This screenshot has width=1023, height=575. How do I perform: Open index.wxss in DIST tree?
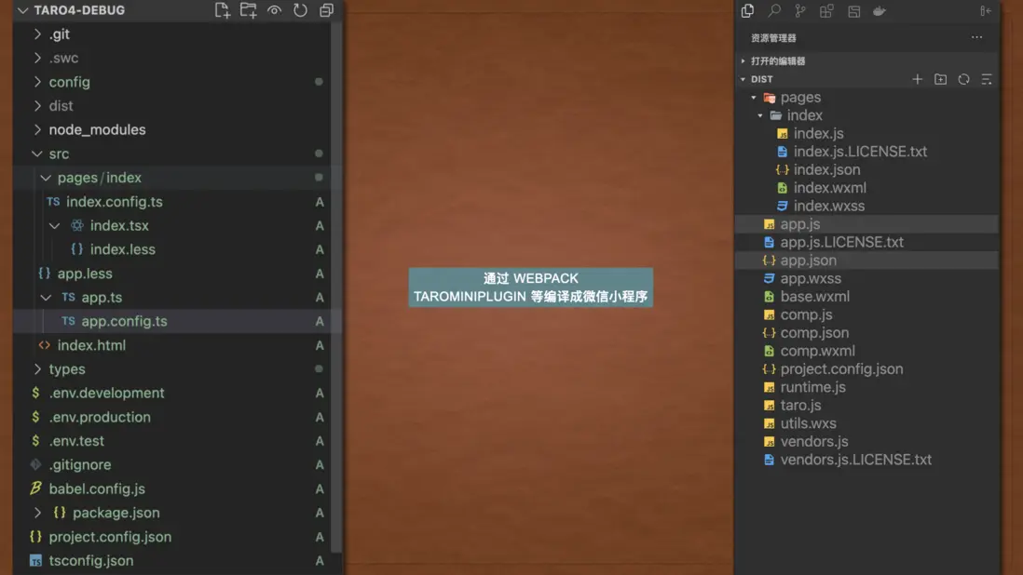(x=828, y=207)
